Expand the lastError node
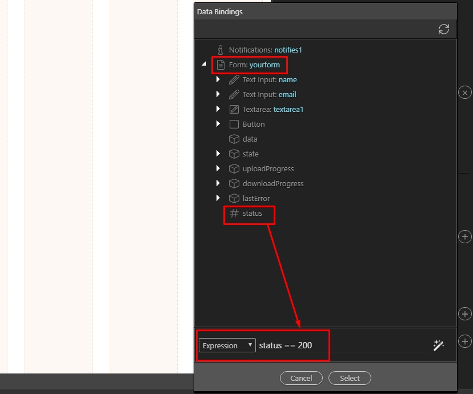The height and width of the screenshot is (394, 473). (x=218, y=198)
